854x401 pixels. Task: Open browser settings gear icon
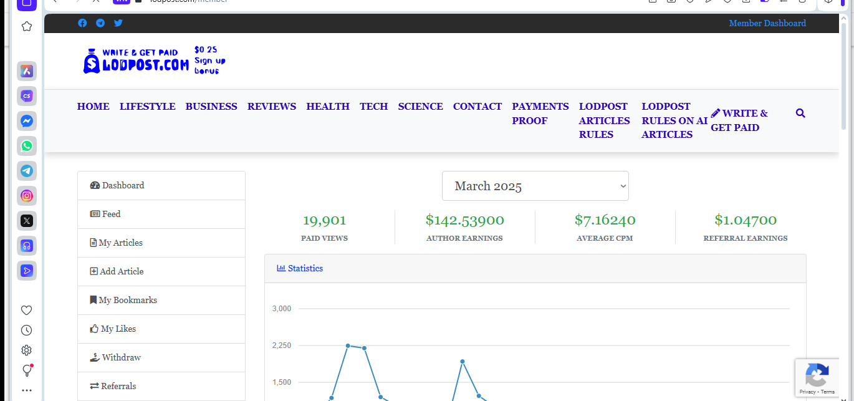pyautogui.click(x=27, y=350)
